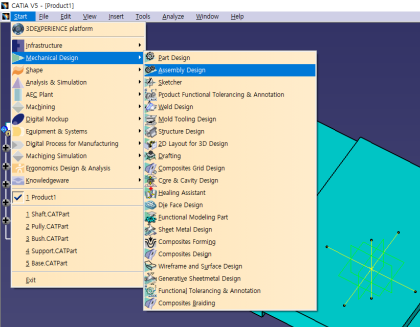Expand the Infrastructure submenu arrow
This screenshot has width=420, height=327.
point(140,45)
